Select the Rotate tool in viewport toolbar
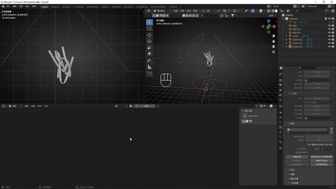Screen dimensions: 336x189 (149, 41)
